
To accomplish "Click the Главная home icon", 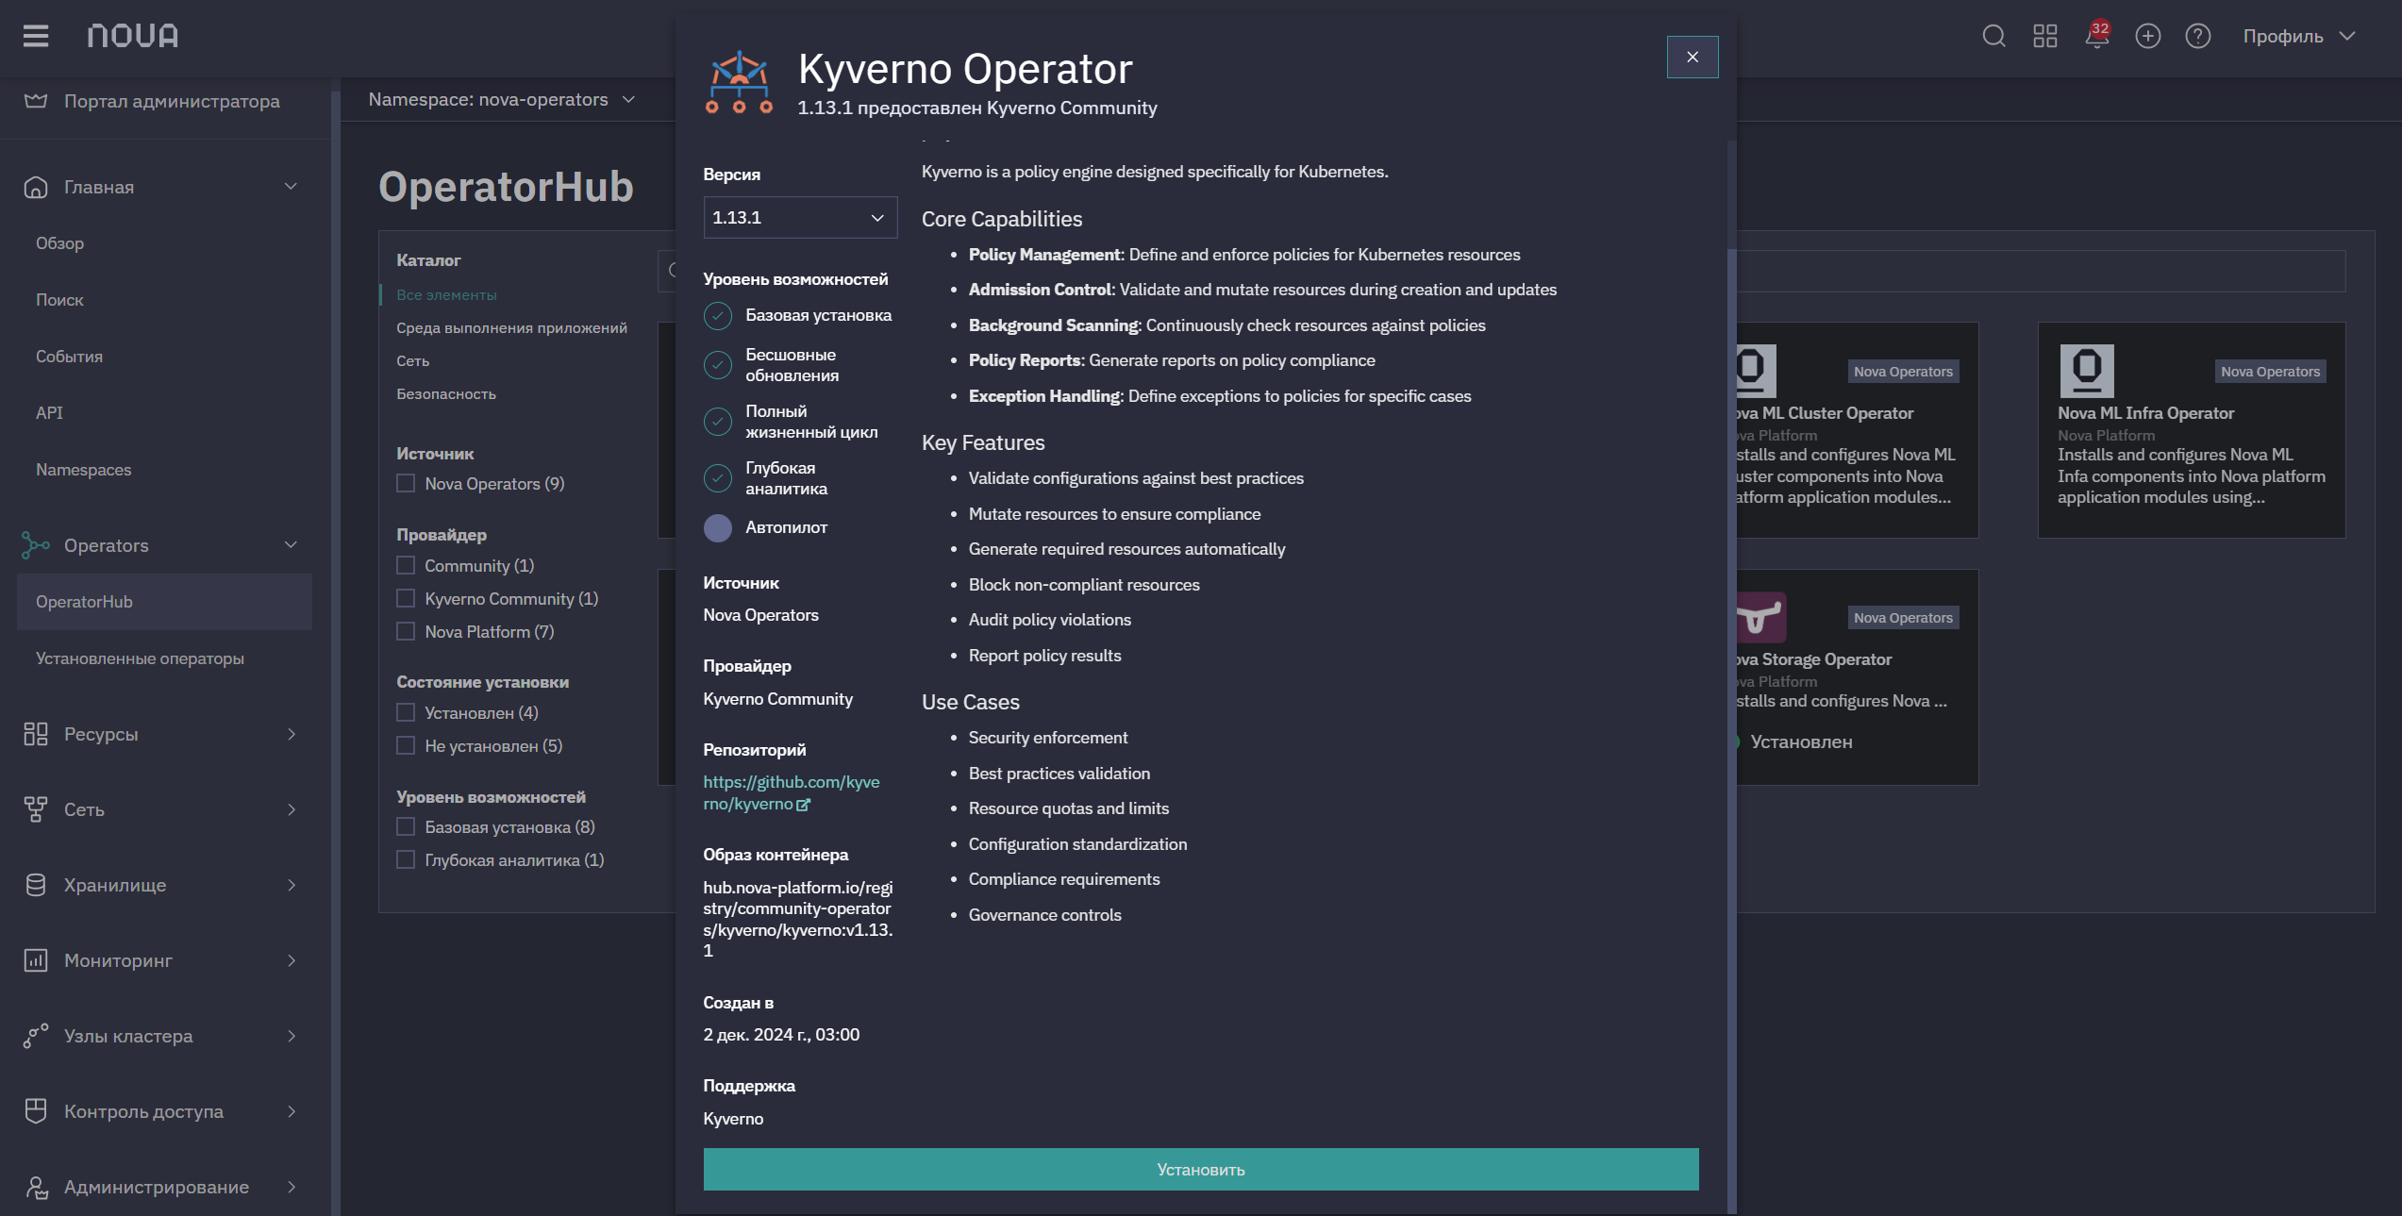I will [36, 187].
